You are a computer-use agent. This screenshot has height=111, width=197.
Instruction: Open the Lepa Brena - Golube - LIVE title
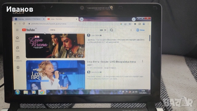tap(111, 63)
